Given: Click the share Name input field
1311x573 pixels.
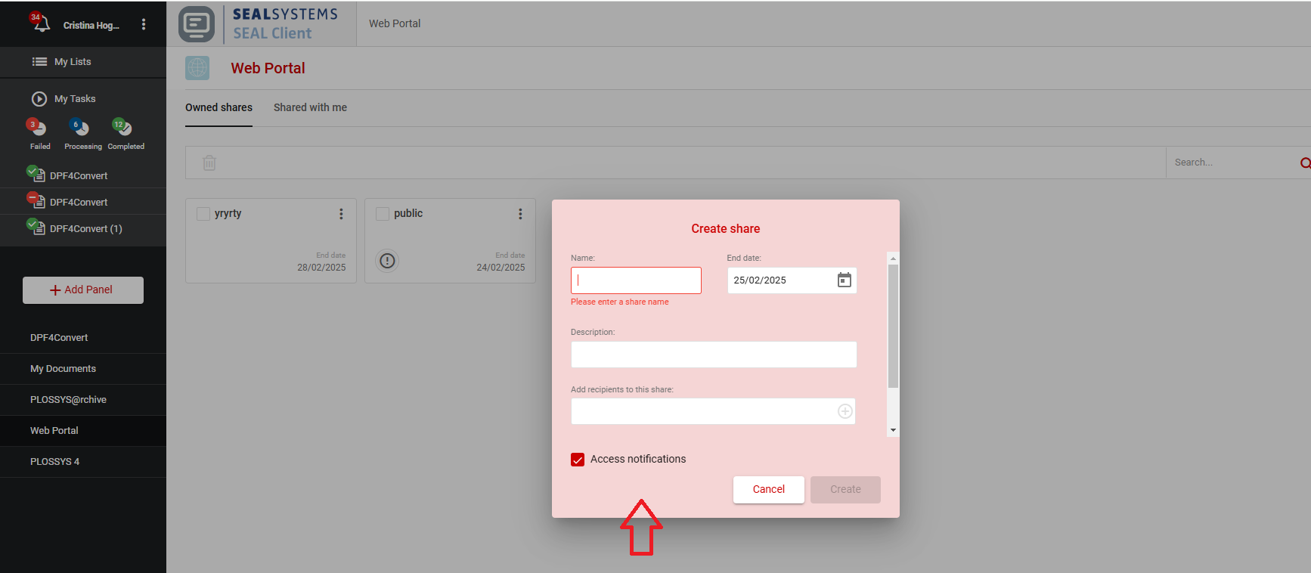Looking at the screenshot, I should click(636, 280).
